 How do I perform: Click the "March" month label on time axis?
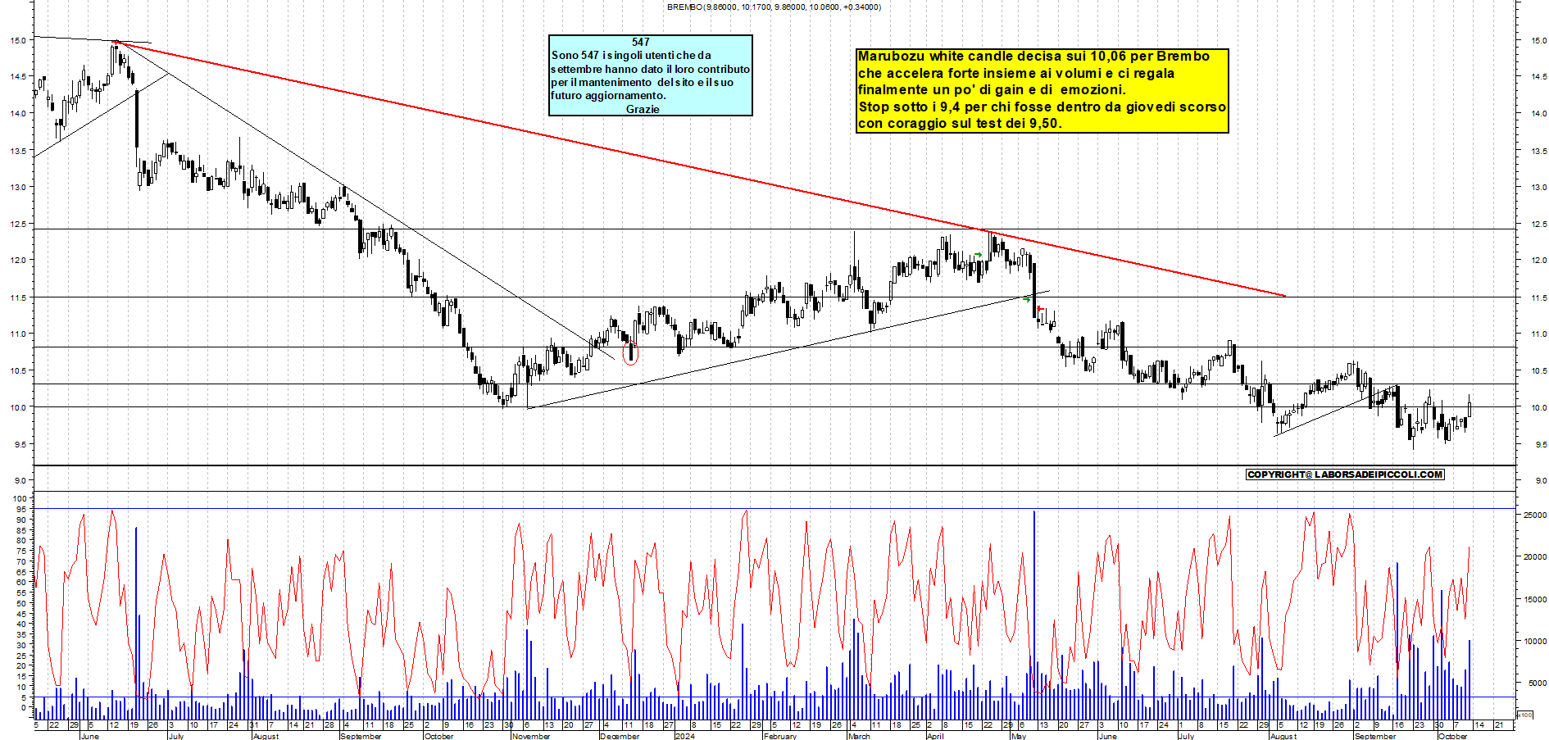tap(859, 736)
